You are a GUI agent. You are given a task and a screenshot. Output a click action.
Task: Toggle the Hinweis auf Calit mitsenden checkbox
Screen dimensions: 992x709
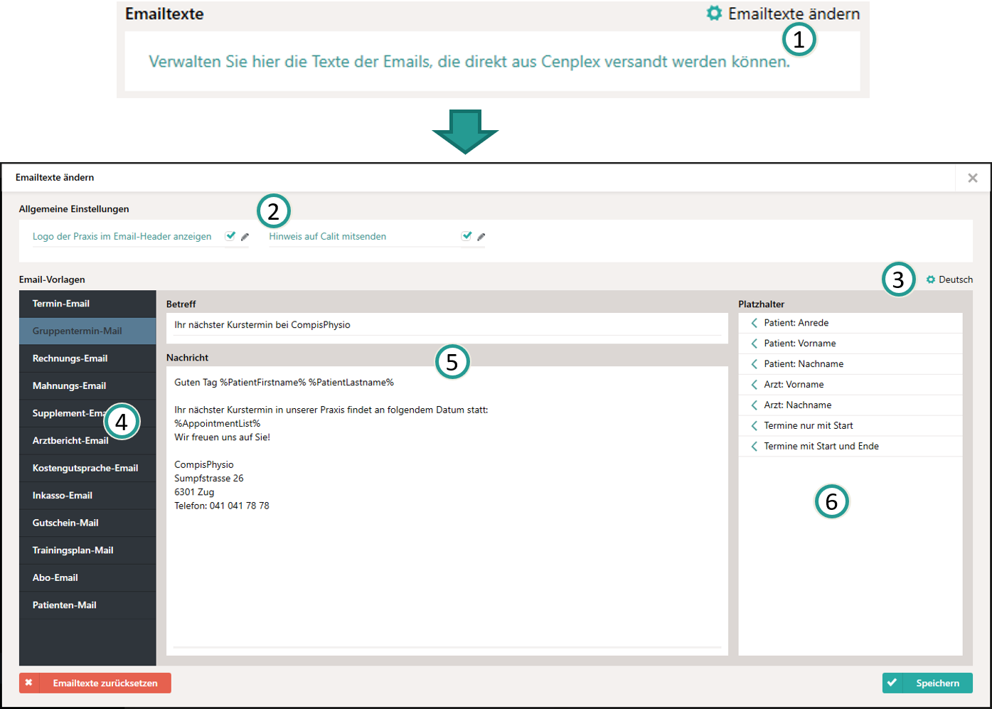click(x=466, y=235)
